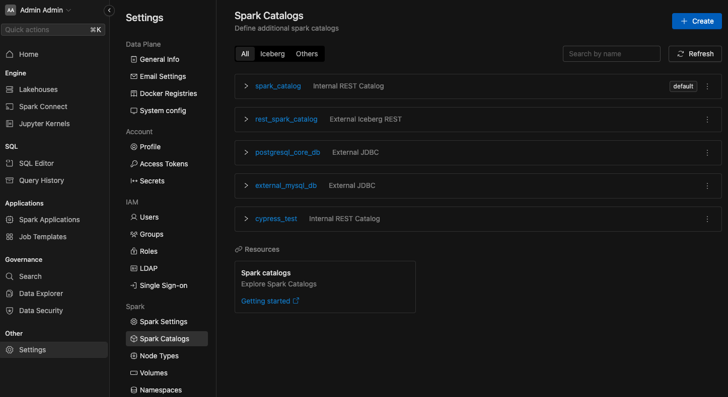728x397 pixels.
Task: Open Job Templates
Action: point(54,237)
